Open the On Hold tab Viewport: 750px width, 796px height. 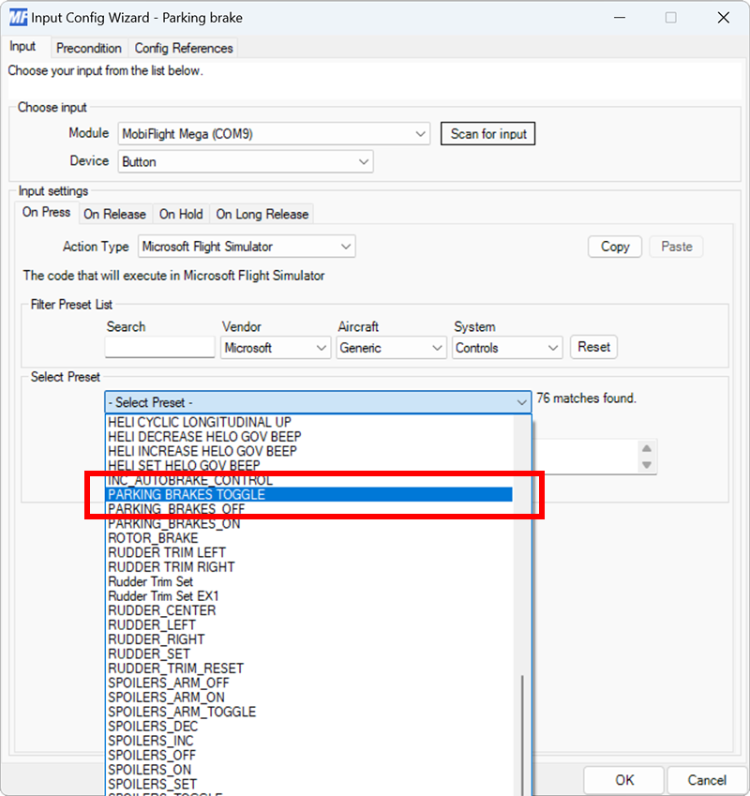[x=180, y=214]
